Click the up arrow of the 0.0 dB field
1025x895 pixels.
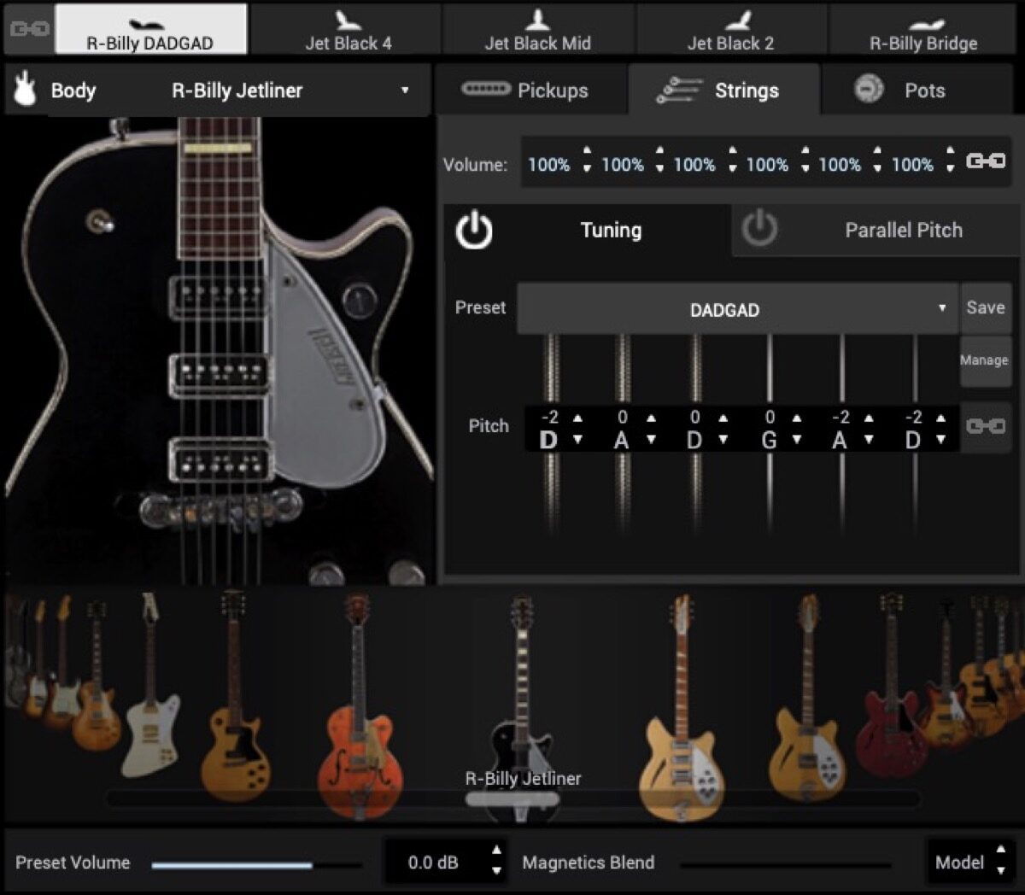pos(496,851)
